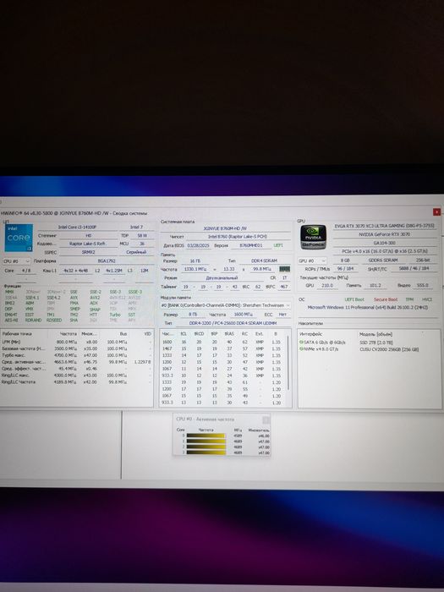Click the 'Raptor Lake-S Refr.' codename field
The width and height of the screenshot is (444, 592).
point(87,244)
